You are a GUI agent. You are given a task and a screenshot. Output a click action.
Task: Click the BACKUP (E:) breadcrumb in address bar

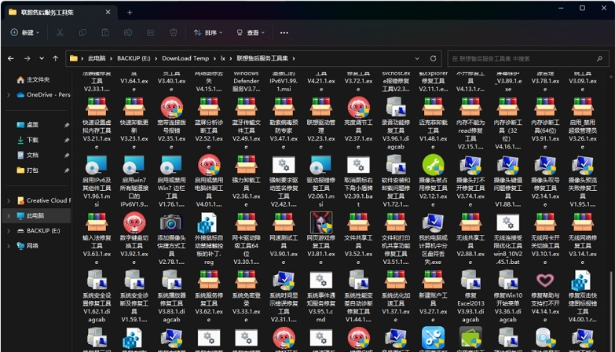[x=137, y=58]
